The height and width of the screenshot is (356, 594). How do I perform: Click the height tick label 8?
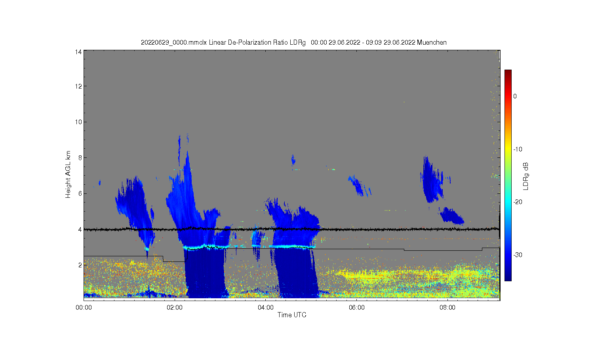click(80, 157)
